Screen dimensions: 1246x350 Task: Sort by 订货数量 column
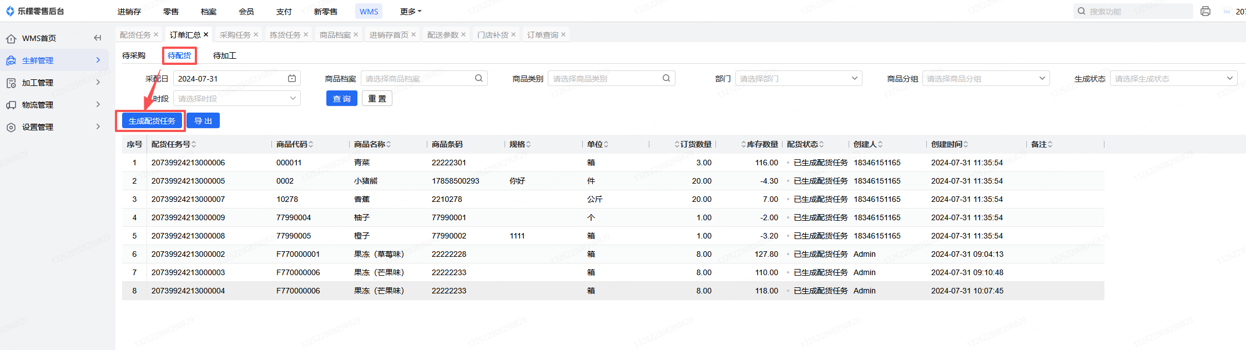click(677, 144)
